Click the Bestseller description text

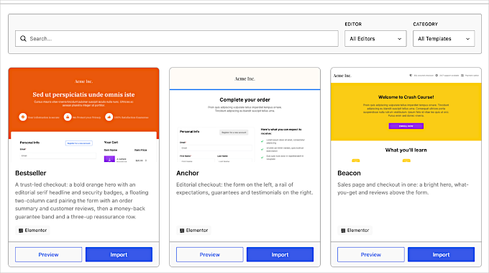click(82, 200)
